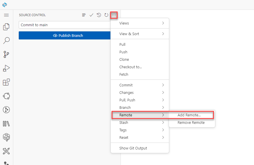Expand the Tags submenu
This screenshot has width=254, height=165.
point(140,130)
